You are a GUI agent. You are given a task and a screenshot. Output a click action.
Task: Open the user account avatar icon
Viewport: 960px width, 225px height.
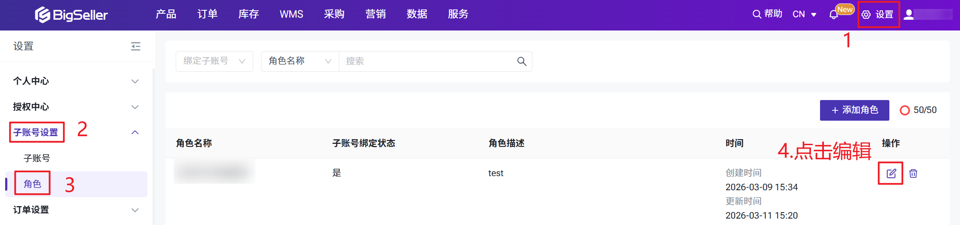point(909,15)
